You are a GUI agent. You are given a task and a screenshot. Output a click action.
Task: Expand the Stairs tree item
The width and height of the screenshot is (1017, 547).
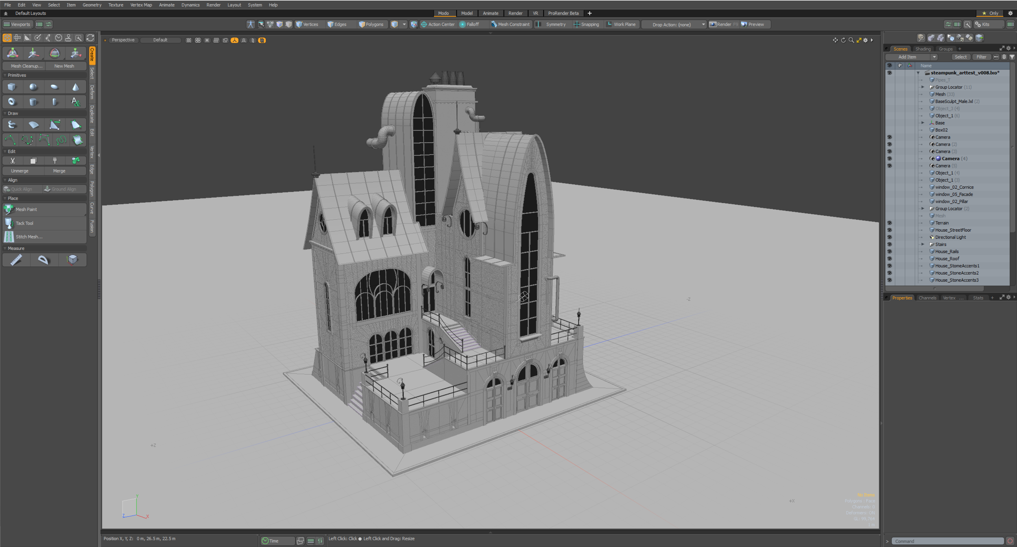tap(923, 244)
